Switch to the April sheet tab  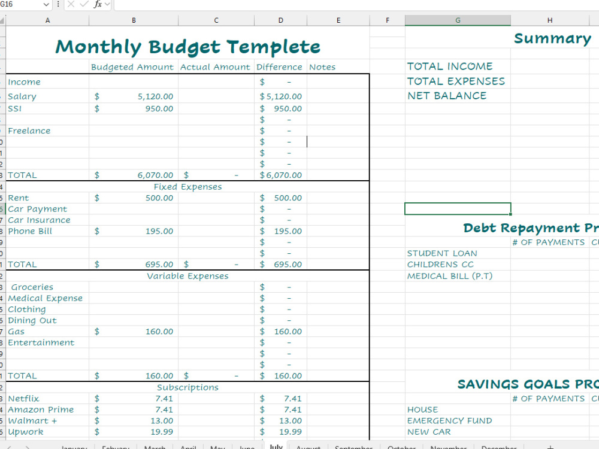188,446
